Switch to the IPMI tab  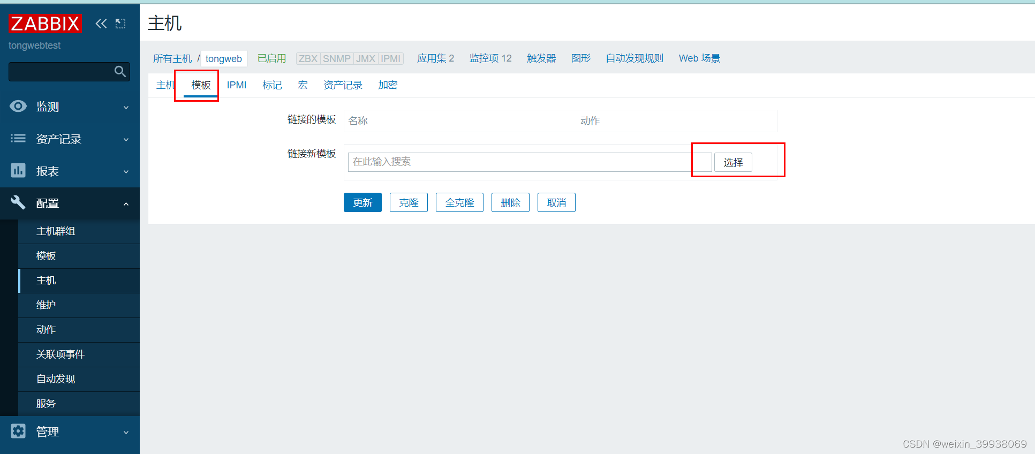pyautogui.click(x=237, y=85)
